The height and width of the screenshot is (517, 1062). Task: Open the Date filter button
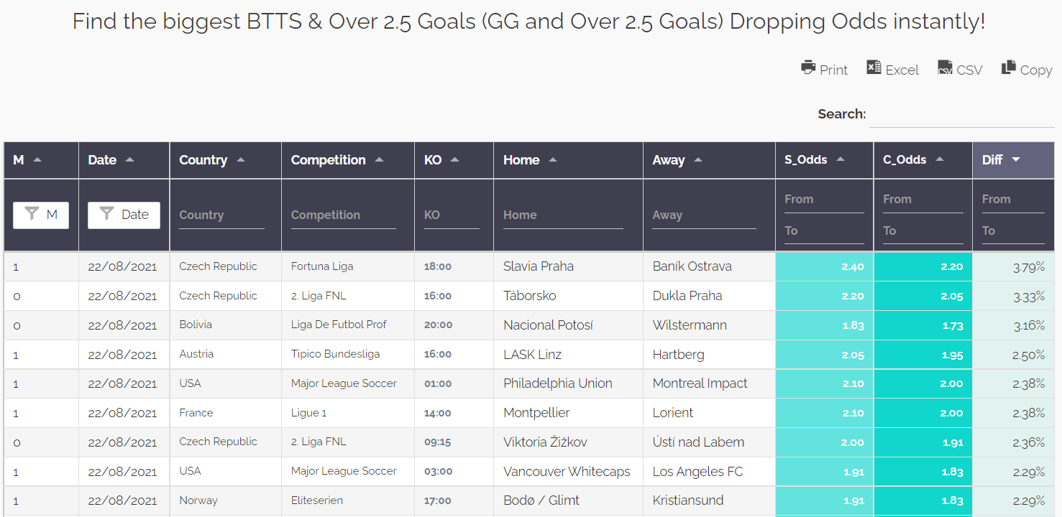click(124, 214)
